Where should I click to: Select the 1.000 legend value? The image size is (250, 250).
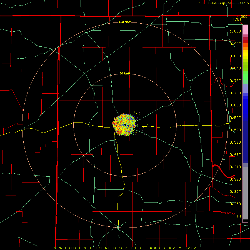click(x=235, y=31)
